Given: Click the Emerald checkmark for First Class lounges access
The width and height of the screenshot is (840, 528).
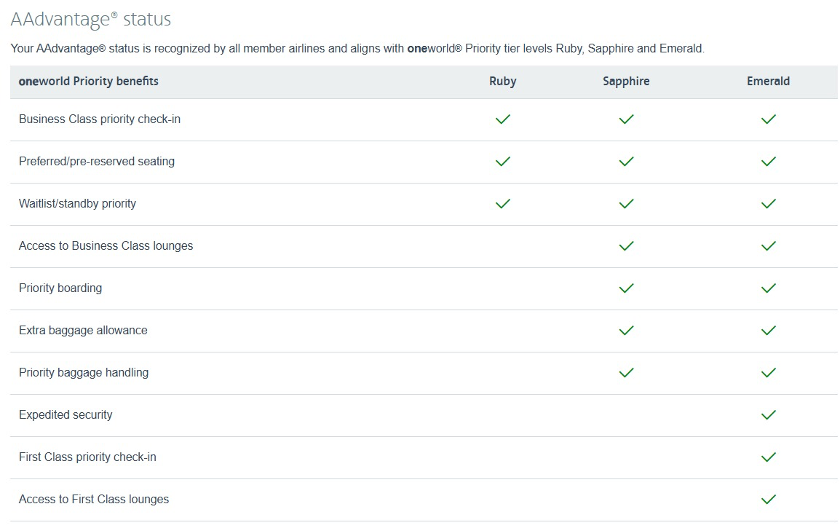Looking at the screenshot, I should [x=768, y=500].
